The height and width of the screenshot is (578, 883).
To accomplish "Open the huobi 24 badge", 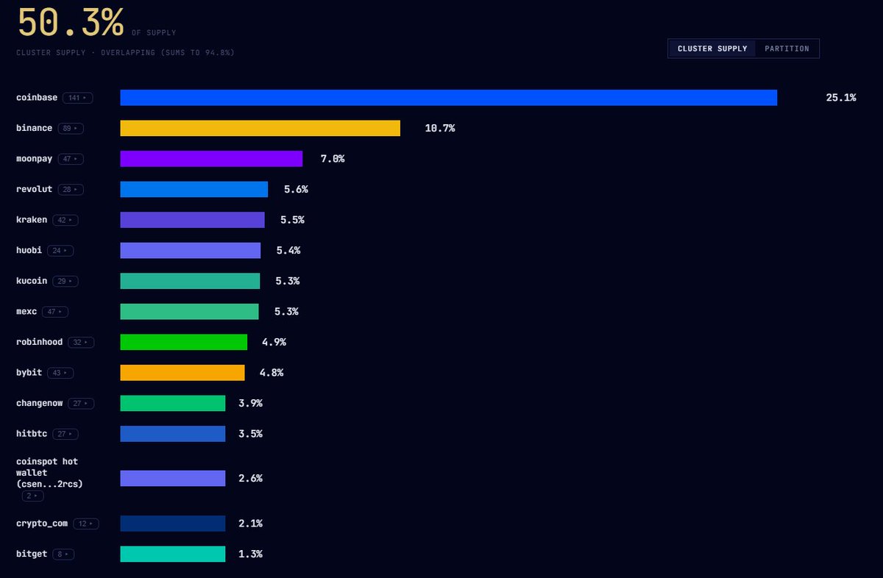I will [60, 251].
